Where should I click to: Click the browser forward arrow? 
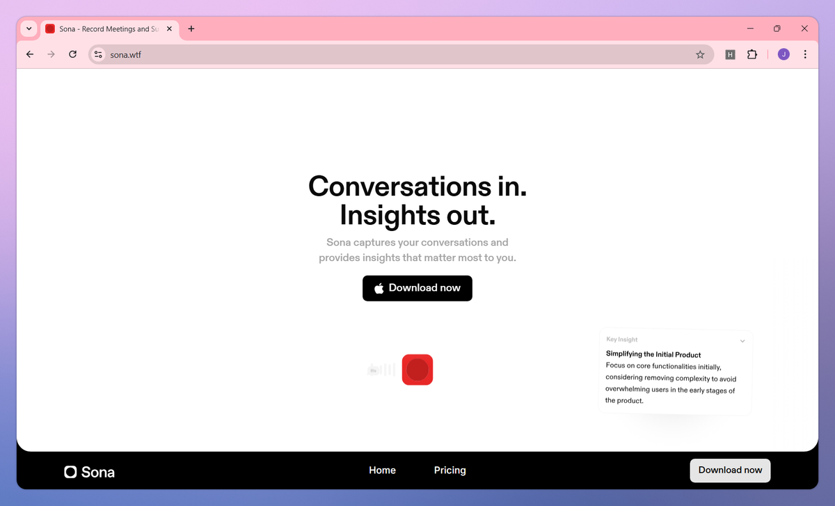(x=51, y=54)
